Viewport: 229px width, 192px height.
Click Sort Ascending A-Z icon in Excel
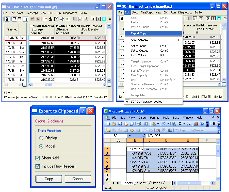coord(189,124)
